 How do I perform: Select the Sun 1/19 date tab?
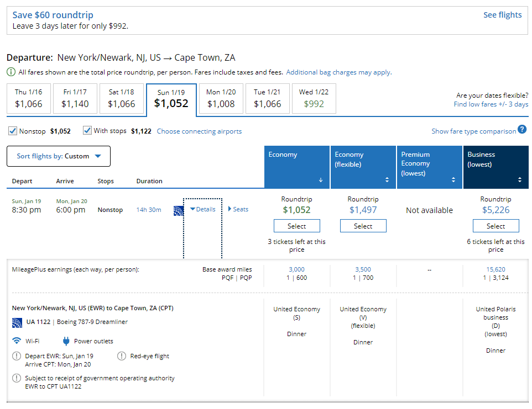pos(171,99)
